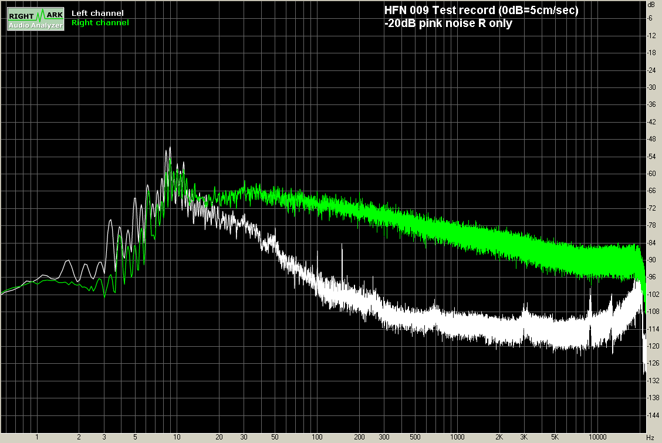Click the -30 dB axis value
The width and height of the screenshot is (662, 443).
click(x=651, y=87)
